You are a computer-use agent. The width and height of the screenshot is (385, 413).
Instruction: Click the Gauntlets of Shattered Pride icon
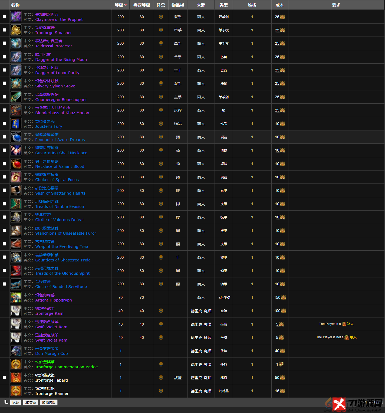point(16,257)
